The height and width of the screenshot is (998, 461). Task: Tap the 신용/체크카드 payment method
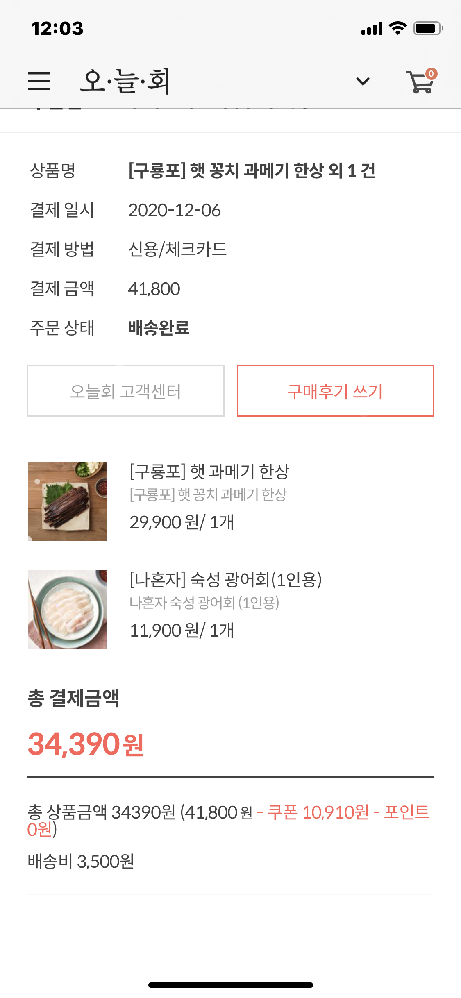click(177, 249)
